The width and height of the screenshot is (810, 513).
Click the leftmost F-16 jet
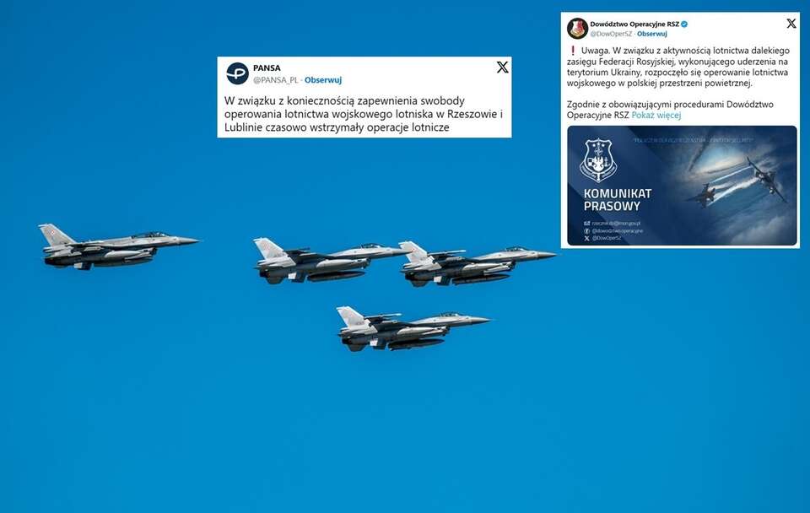point(118,246)
